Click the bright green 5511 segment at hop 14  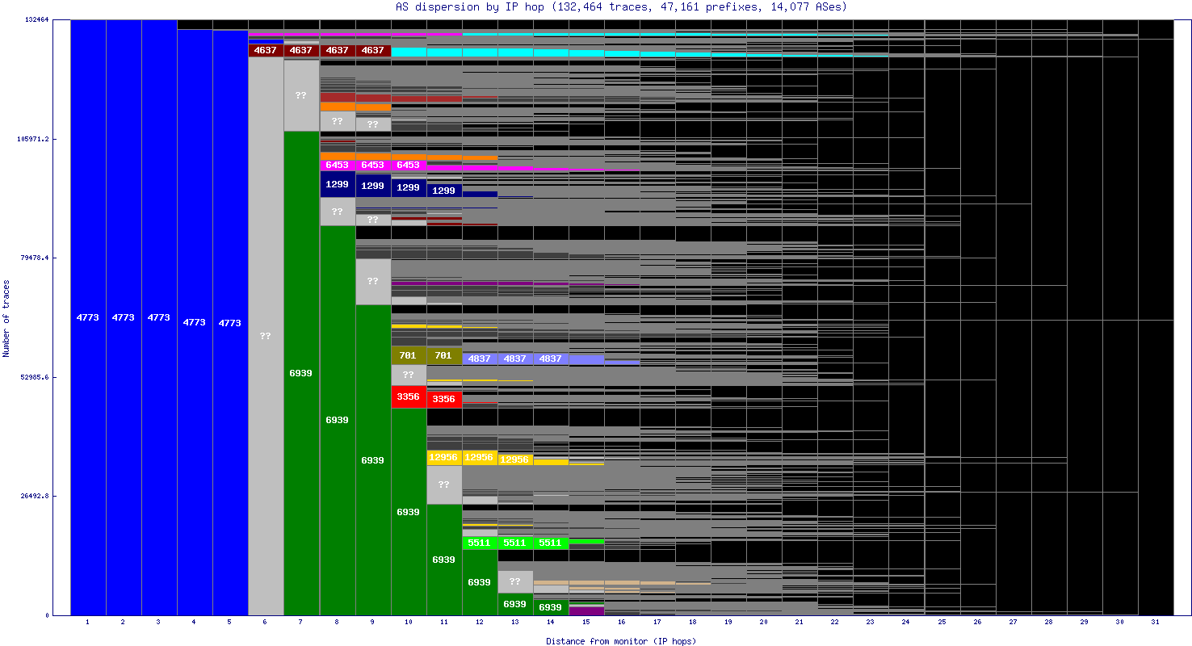point(550,543)
